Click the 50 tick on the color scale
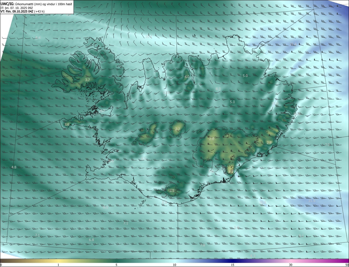Viewport: 349px width, 267px height. 347,265
